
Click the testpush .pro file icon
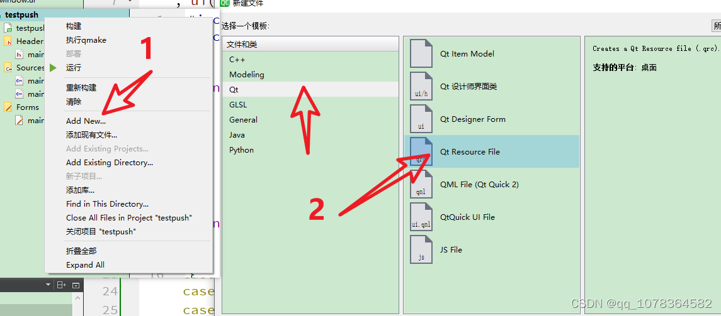(8, 28)
